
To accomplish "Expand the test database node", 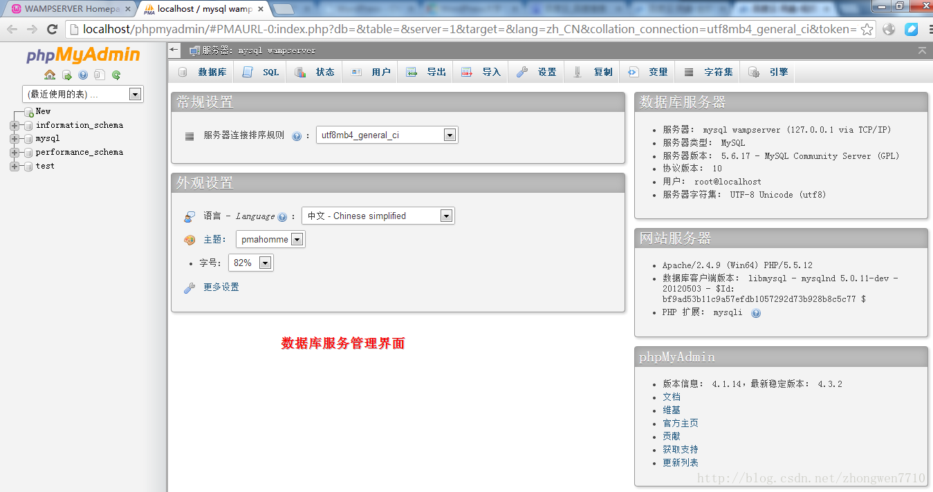I will pyautogui.click(x=15, y=167).
